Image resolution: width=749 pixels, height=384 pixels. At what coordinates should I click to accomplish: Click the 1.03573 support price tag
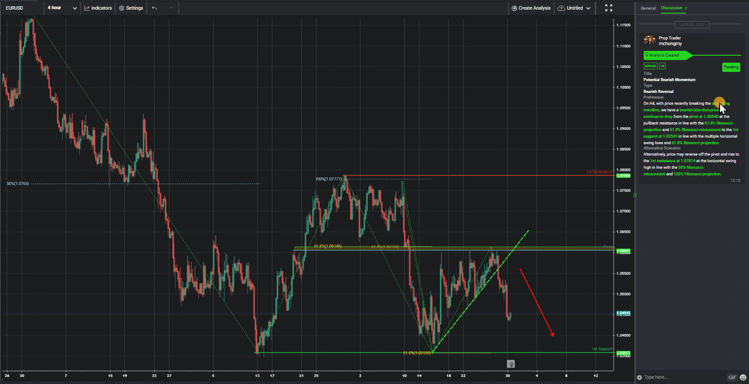tap(623, 353)
